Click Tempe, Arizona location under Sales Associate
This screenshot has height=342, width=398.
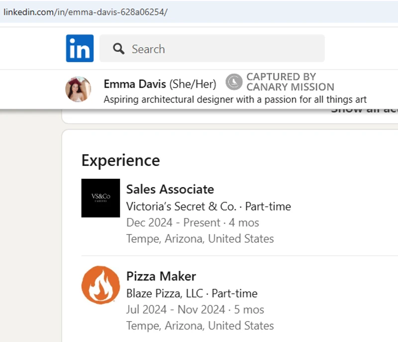tap(200, 238)
